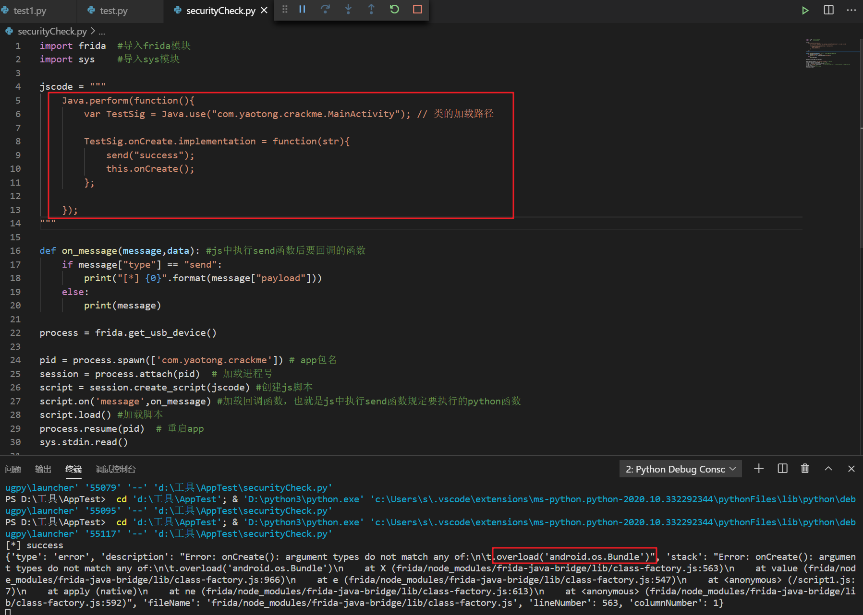Restart the debug session
The width and height of the screenshot is (863, 615).
pos(394,9)
